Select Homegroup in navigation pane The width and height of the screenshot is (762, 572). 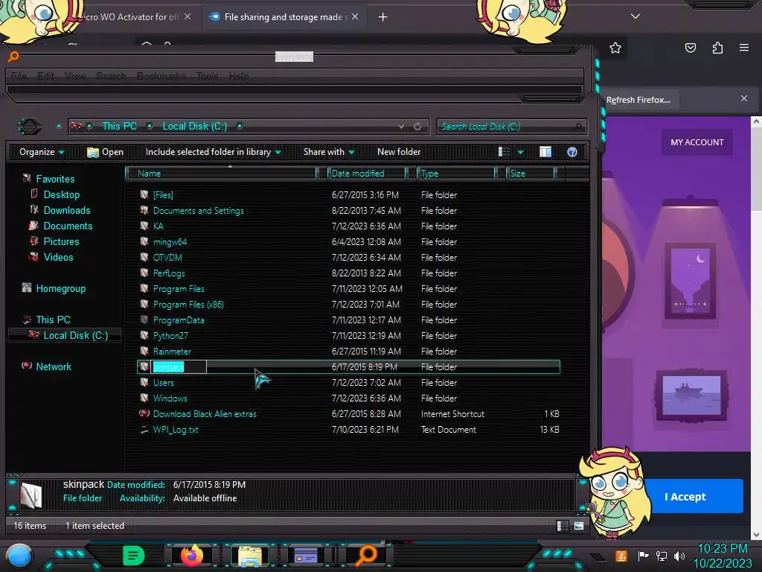[x=60, y=288]
